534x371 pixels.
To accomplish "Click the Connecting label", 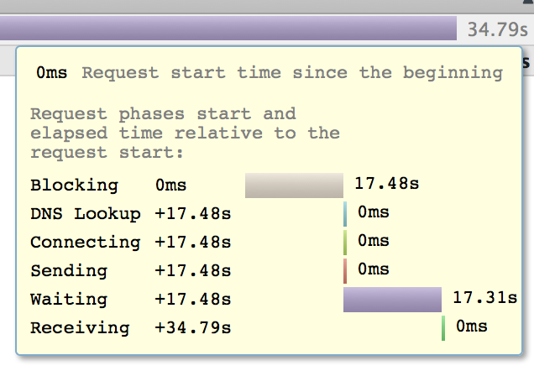I will coord(86,243).
